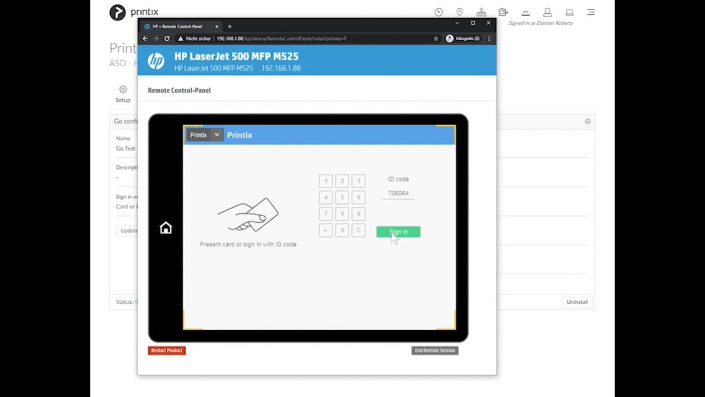Go forward in the browser window
Viewport: 705px width, 397px height.
156,39
